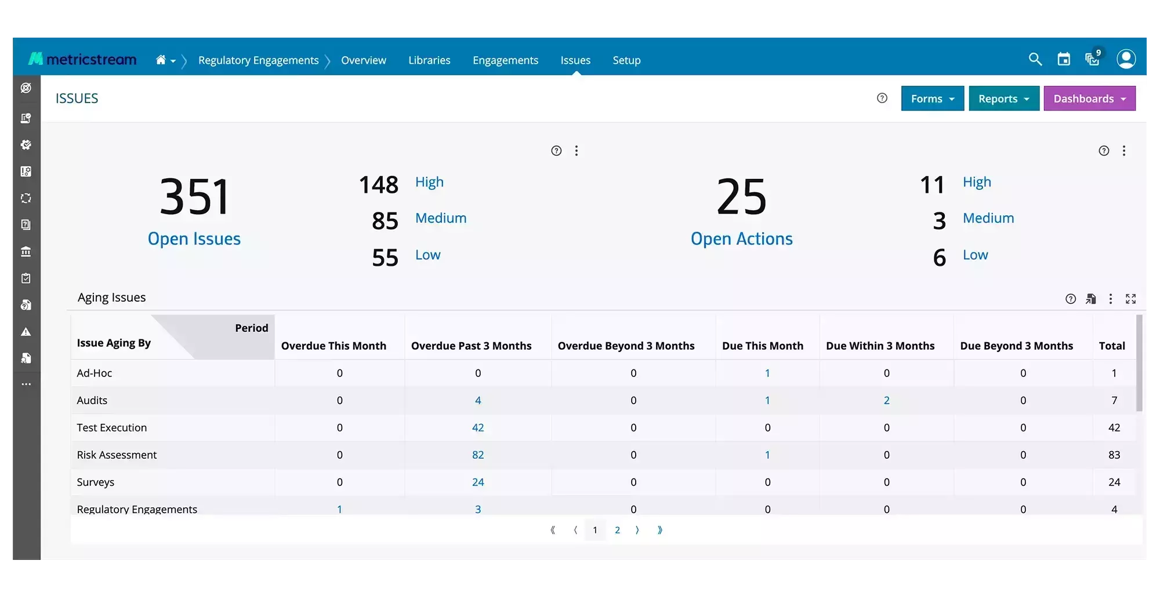
Task: Click help icon on Open Actions widget
Action: (x=1104, y=151)
